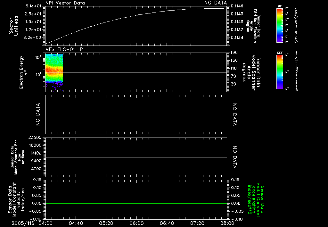
Task: Click the 14100 scanner position tick
Action: click(35, 153)
